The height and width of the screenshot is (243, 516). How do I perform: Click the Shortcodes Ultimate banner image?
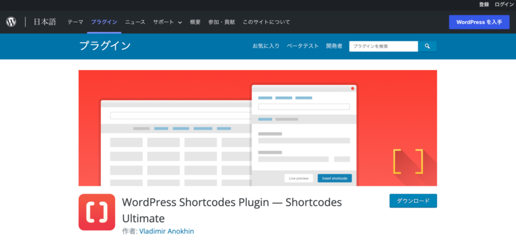[x=257, y=128]
